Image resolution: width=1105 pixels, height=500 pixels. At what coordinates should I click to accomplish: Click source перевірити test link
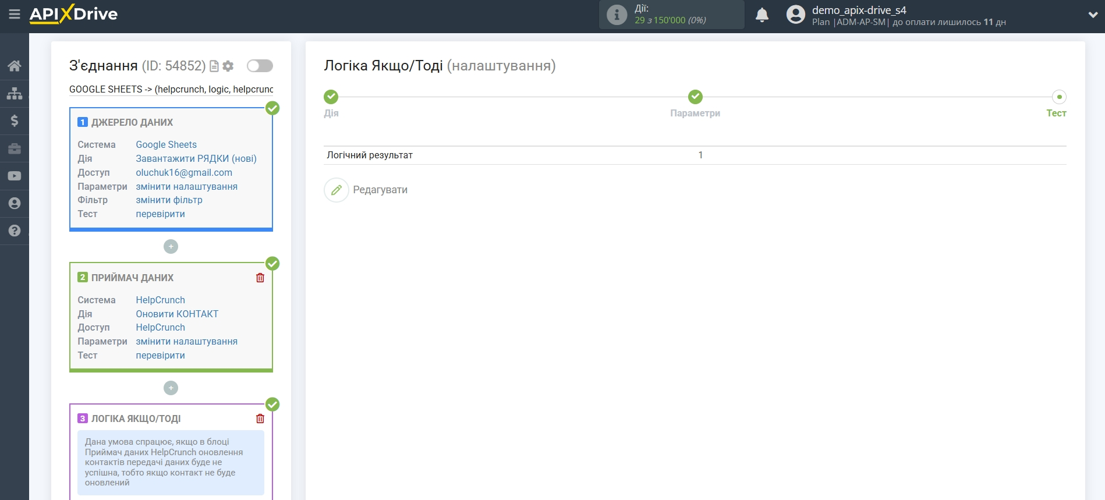(160, 214)
